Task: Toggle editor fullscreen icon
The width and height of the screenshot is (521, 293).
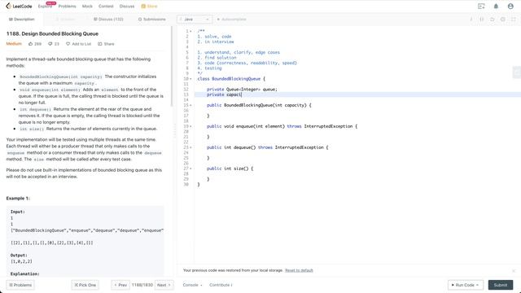Action: (x=514, y=20)
